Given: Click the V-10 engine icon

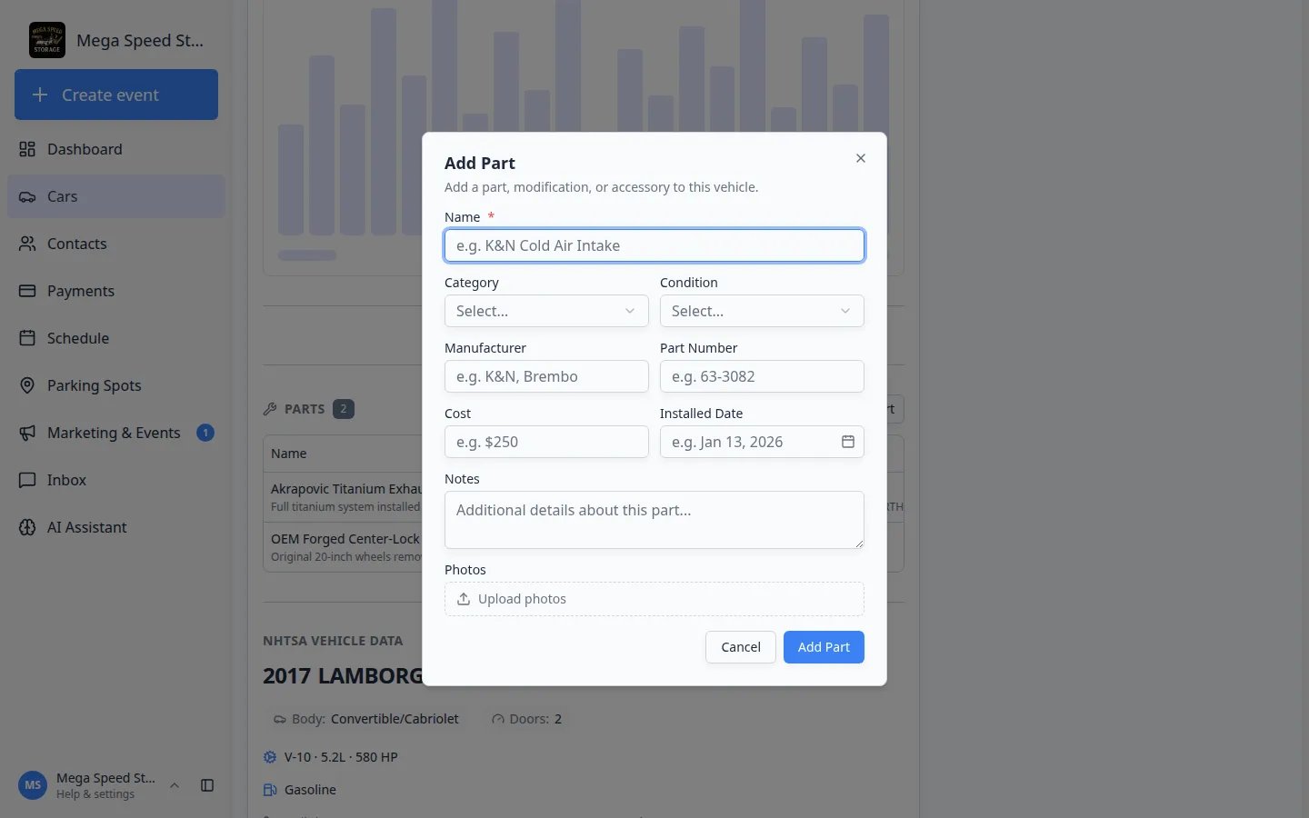Looking at the screenshot, I should (x=270, y=757).
